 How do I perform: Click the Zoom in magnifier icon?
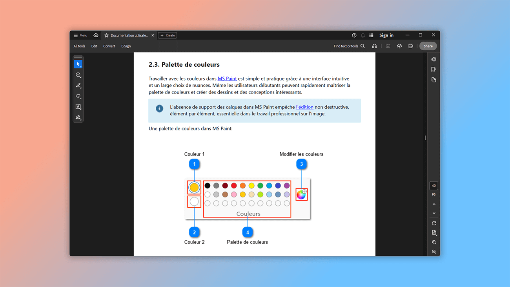434,242
